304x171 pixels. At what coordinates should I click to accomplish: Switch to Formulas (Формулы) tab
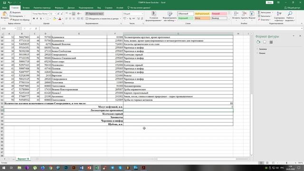coord(59,8)
